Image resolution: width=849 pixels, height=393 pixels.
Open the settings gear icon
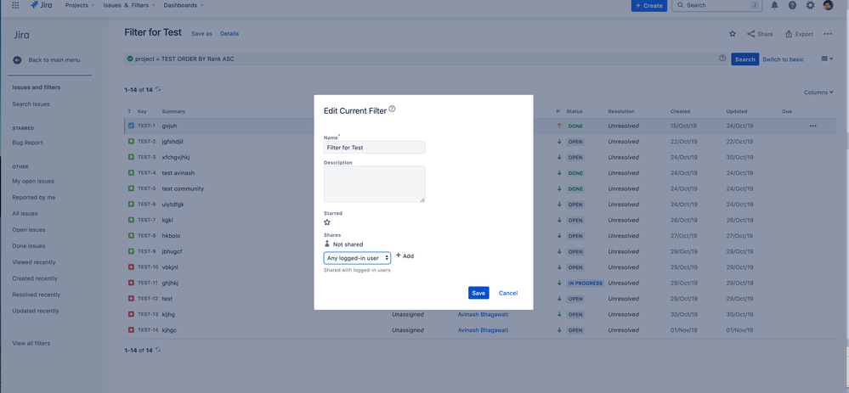(810, 5)
